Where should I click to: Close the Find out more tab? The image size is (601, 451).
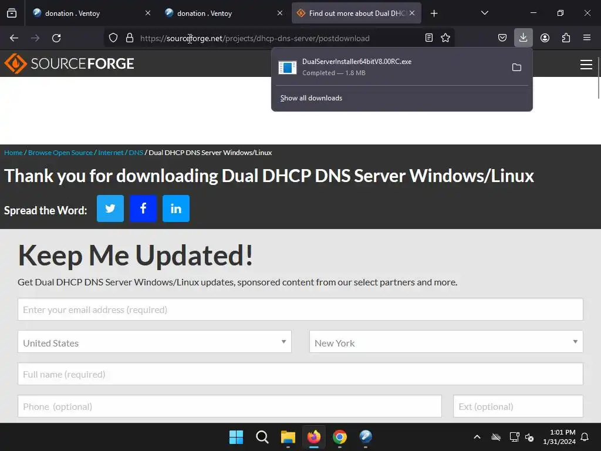412,13
